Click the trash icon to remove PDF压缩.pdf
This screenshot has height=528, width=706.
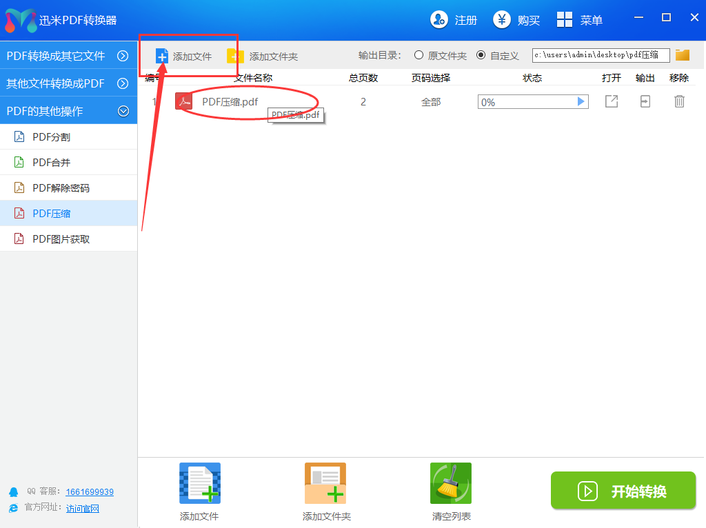679,102
